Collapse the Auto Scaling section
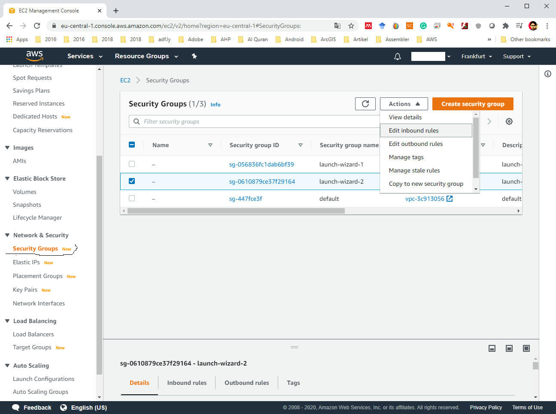556x414 pixels. (7, 366)
